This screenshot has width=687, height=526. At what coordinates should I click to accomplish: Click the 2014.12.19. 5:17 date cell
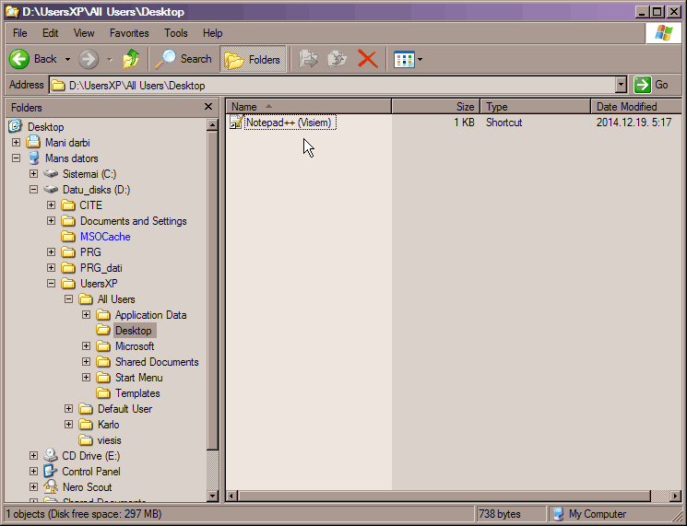click(634, 123)
